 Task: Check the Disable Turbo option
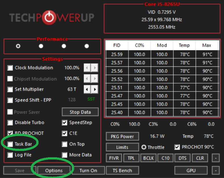[10, 122]
